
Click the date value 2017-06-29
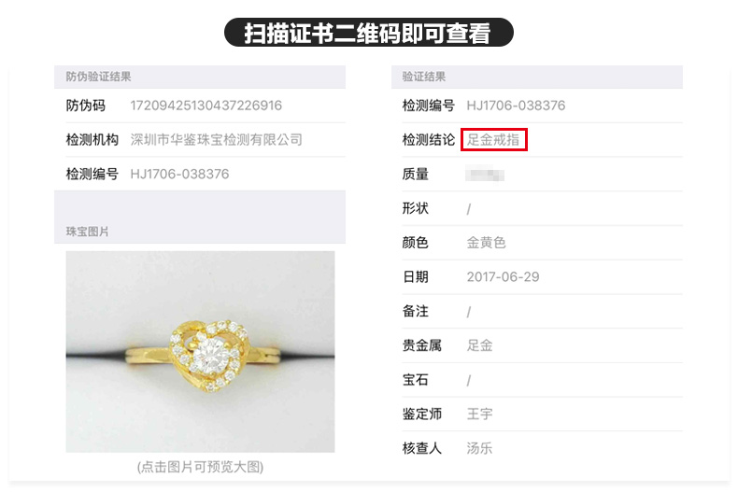point(503,276)
